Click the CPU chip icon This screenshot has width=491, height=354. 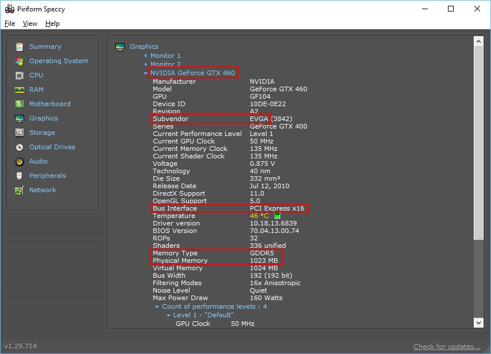tap(20, 75)
